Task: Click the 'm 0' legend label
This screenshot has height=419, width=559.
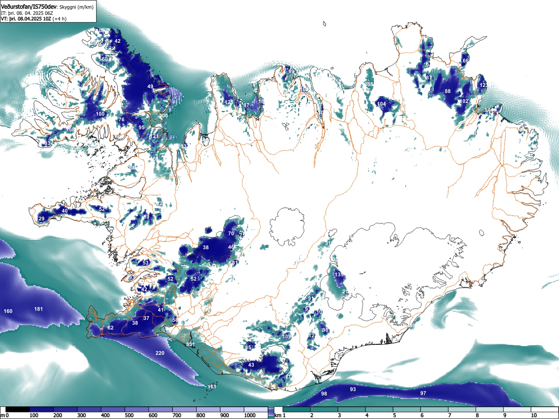Action: point(5,416)
